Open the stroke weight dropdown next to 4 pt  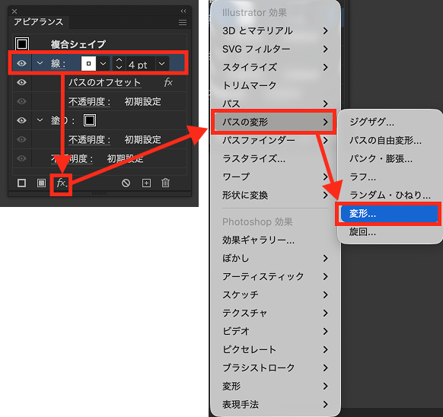pos(162,64)
